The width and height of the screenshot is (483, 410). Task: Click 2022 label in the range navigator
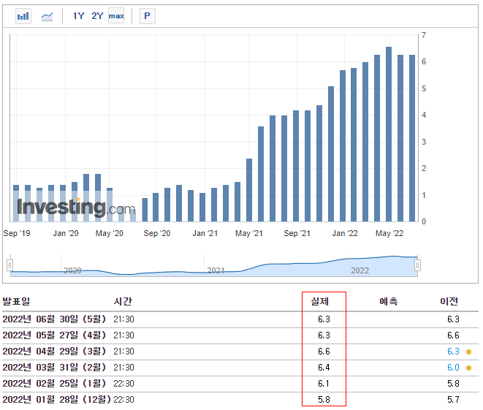point(360,270)
